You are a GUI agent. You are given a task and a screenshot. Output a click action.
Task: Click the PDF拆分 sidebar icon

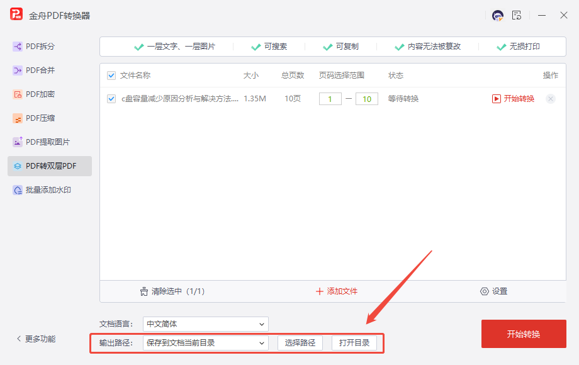tap(18, 47)
